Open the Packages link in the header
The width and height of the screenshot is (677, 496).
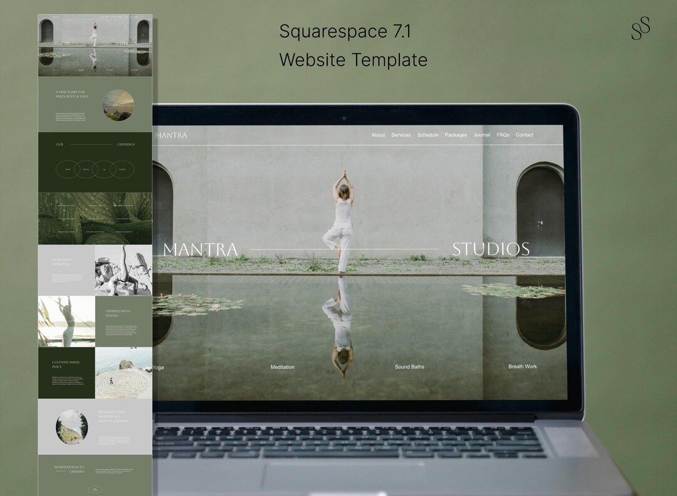coord(456,135)
